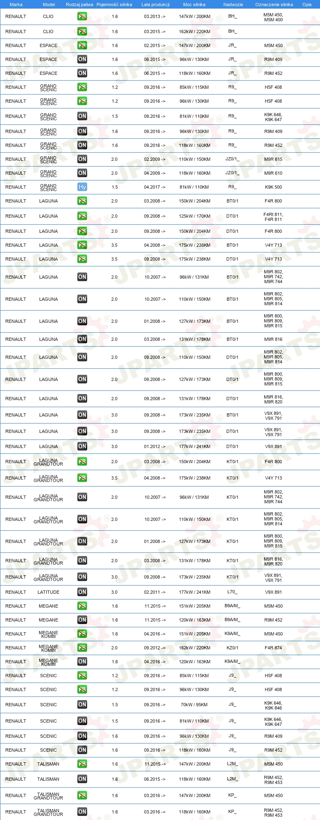Click the petrol icon in the ESPACE M5M 450 row
Screen dimensions: 320x820
(x=82, y=45)
